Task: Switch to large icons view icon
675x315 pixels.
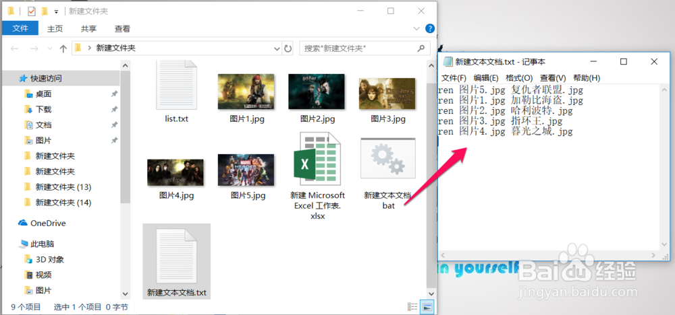Action: click(427, 307)
